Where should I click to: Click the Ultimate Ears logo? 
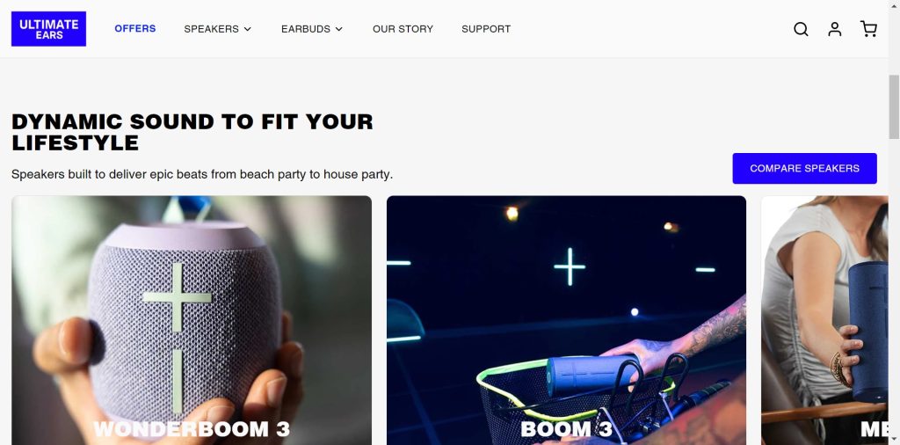click(x=49, y=29)
